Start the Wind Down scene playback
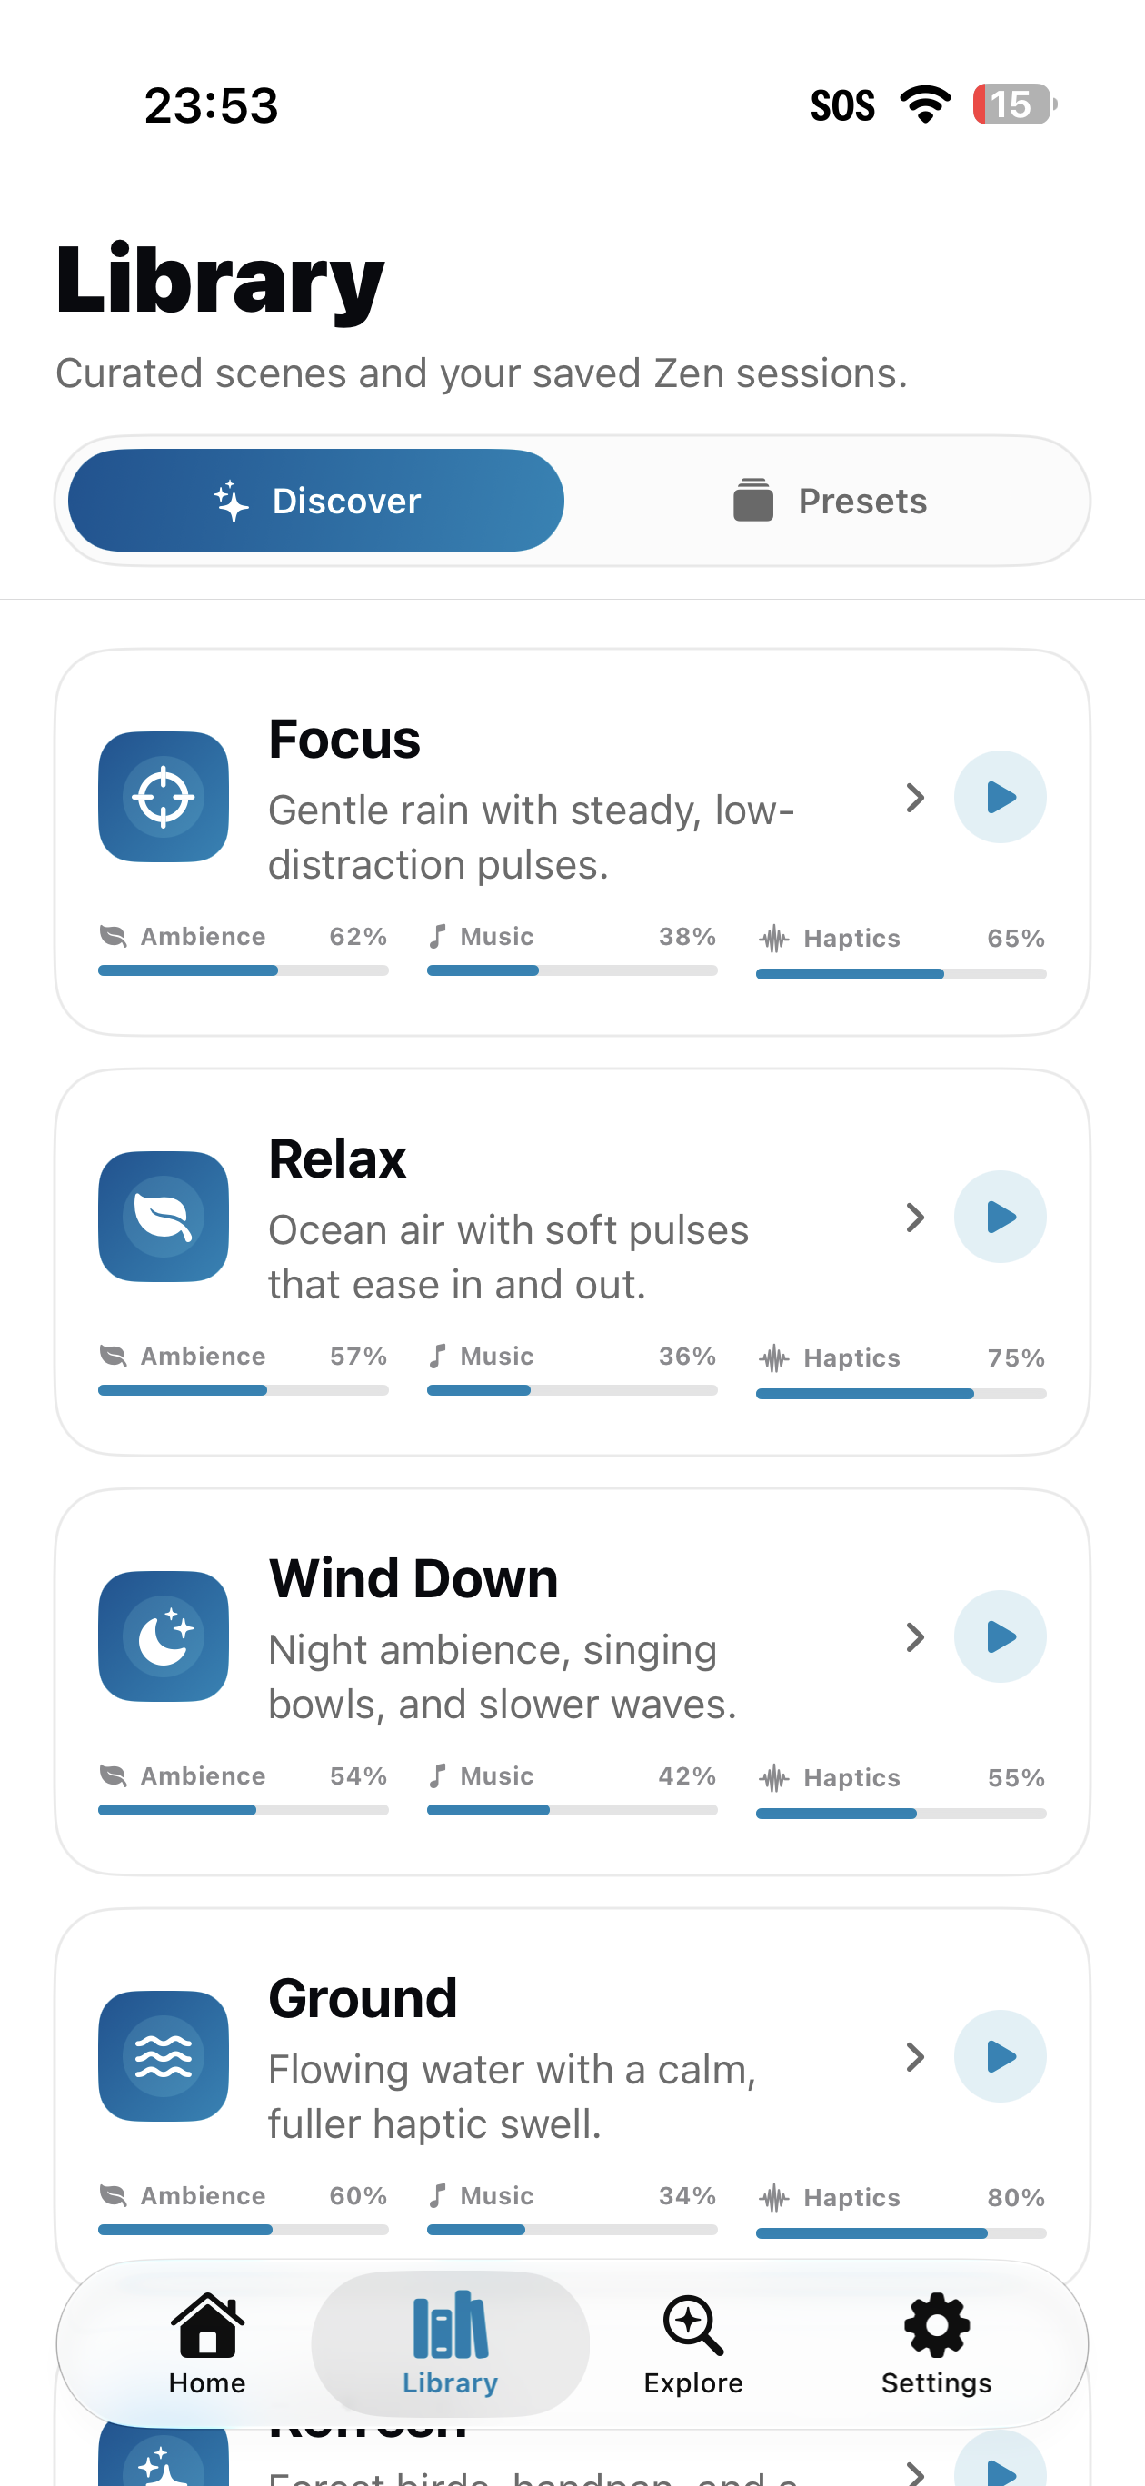 point(1000,1636)
